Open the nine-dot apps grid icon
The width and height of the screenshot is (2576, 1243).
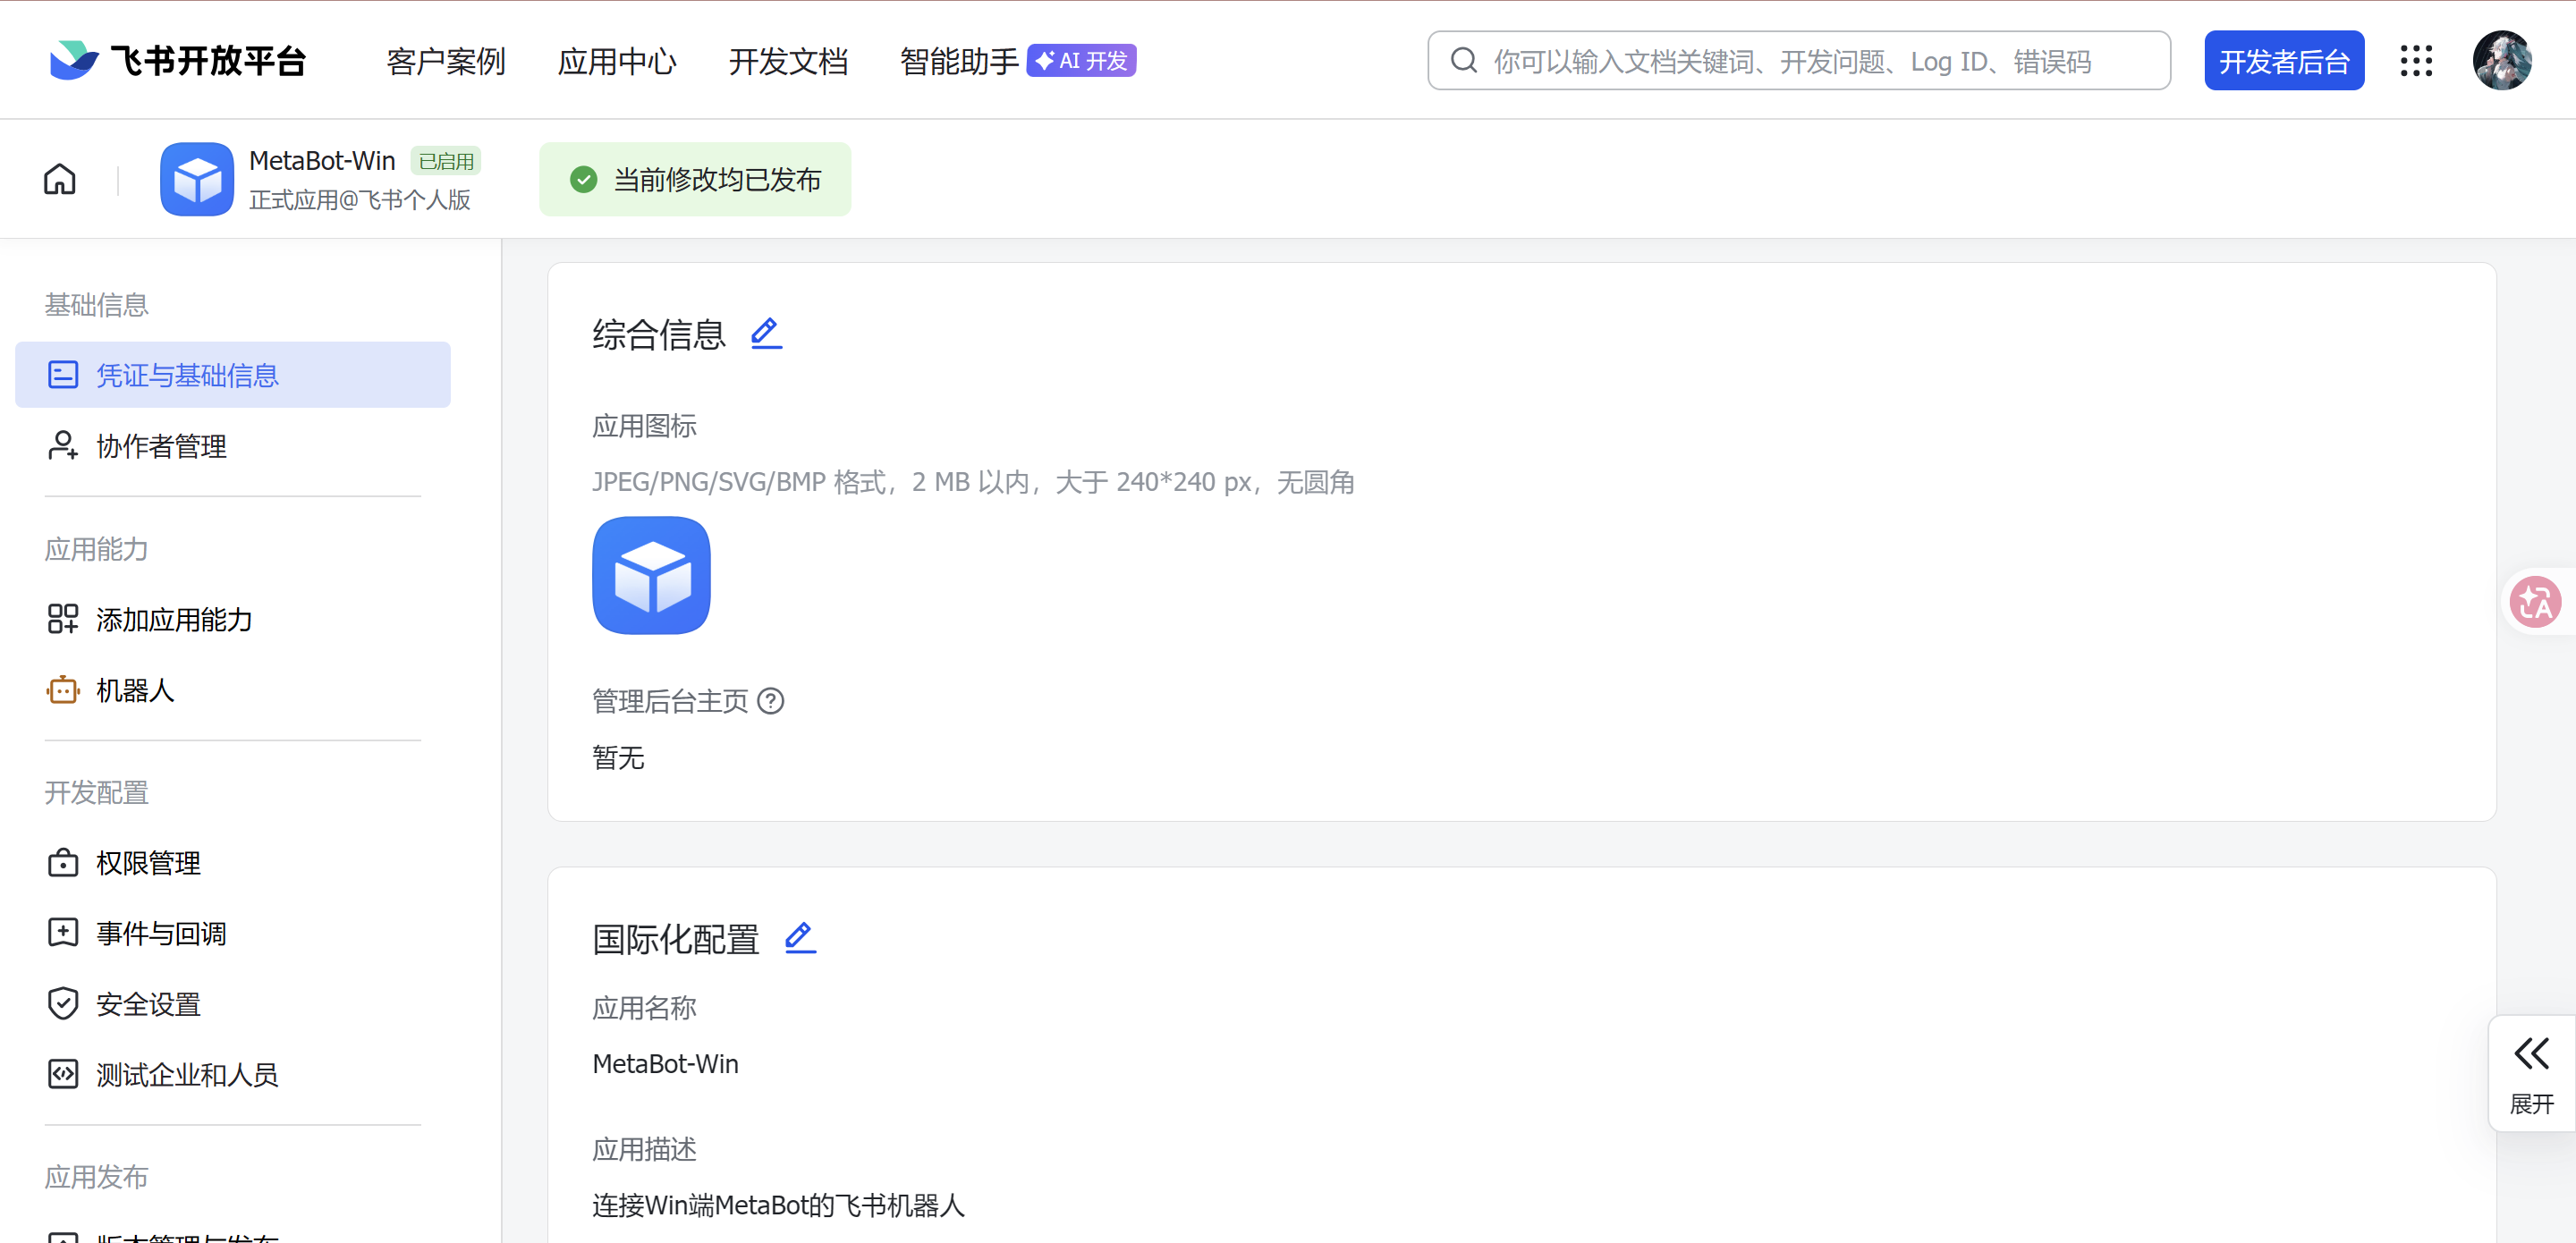point(2416,61)
